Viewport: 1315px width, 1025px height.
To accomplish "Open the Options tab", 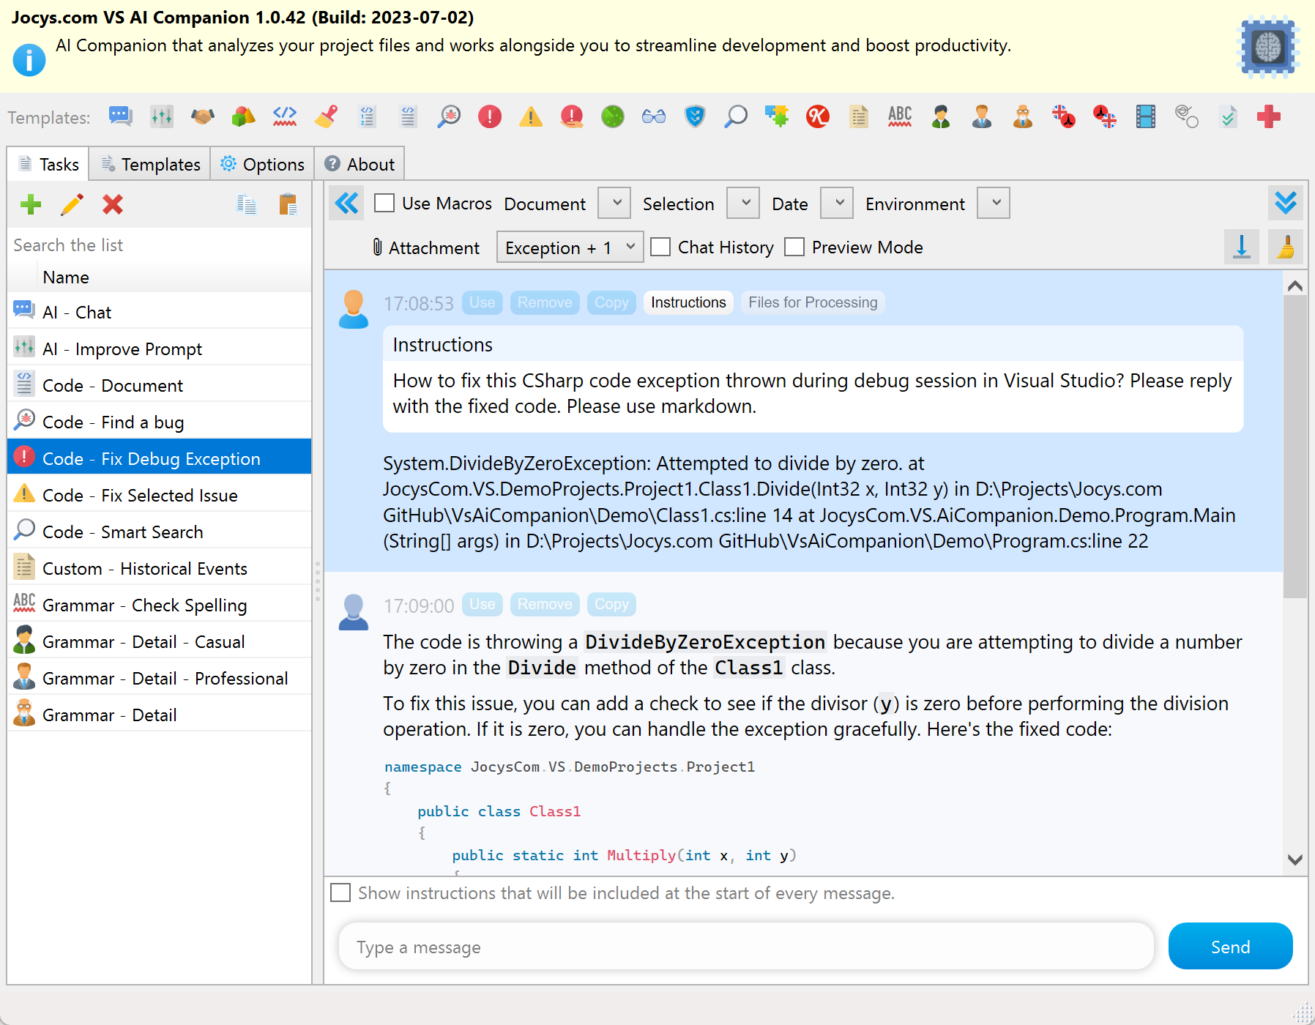I will click(262, 163).
